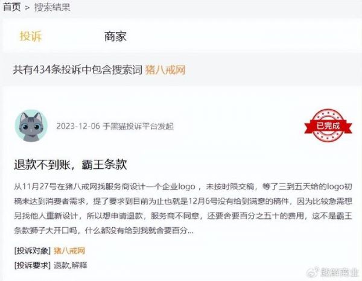Viewport: 362px width, 281px height.
Task: Click the red 已完成 stamp badge
Action: (x=328, y=125)
